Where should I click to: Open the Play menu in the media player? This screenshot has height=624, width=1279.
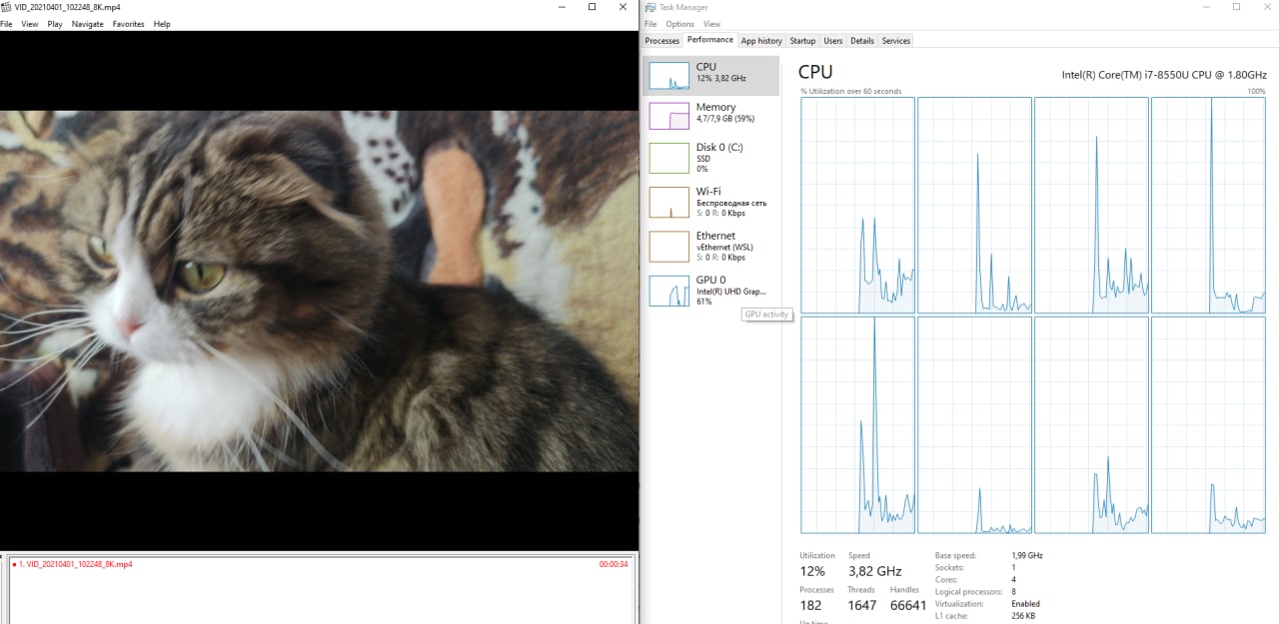pyautogui.click(x=54, y=24)
